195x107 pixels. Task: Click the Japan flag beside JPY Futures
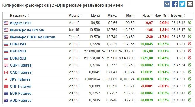[6, 79]
